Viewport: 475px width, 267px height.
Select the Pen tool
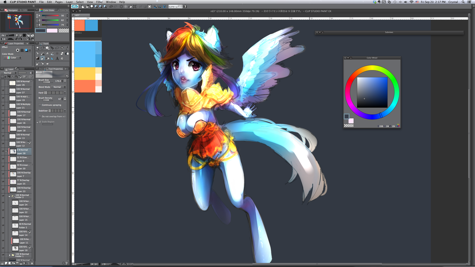tap(38, 53)
